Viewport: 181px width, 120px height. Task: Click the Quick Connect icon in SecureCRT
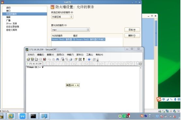[32, 60]
